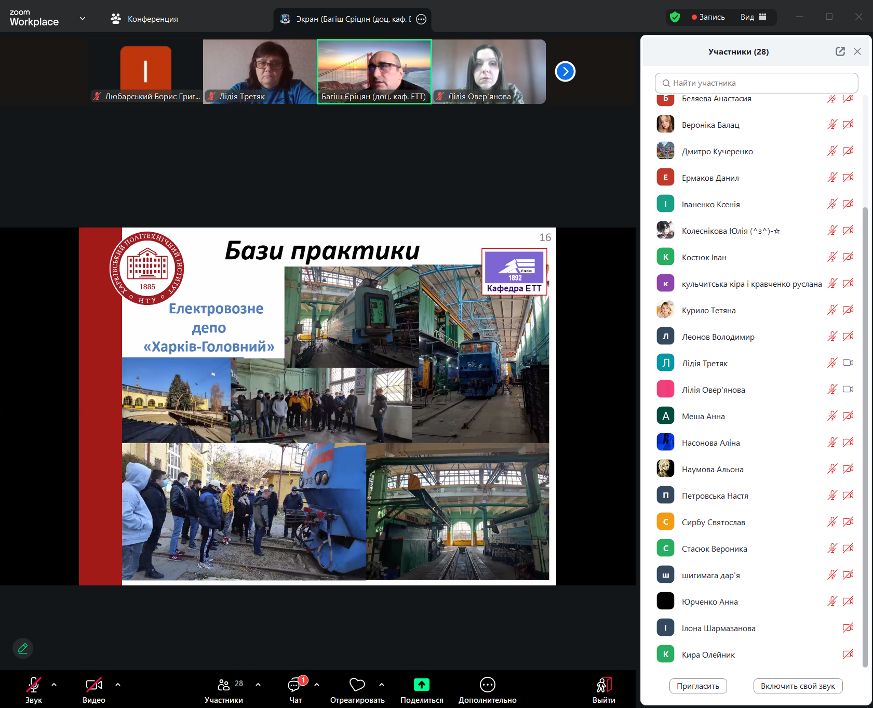Show next video thumbnails with blue arrow
The width and height of the screenshot is (873, 708).
[565, 72]
